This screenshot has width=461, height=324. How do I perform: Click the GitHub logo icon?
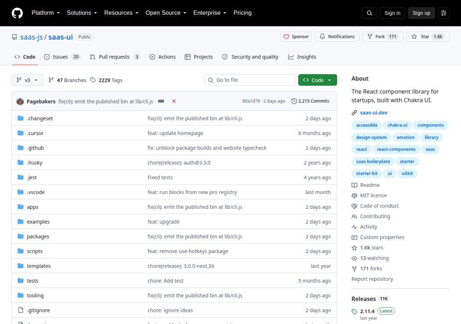17,13
